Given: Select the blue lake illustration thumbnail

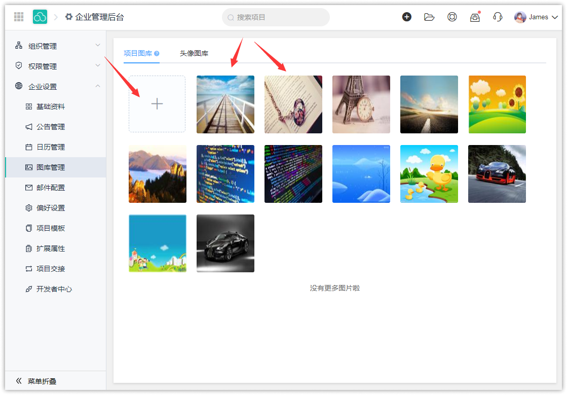Looking at the screenshot, I should tap(361, 173).
